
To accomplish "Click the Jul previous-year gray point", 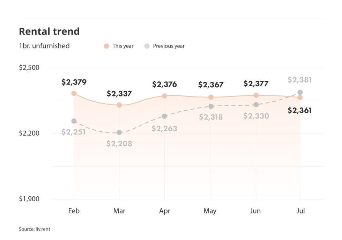I will click(300, 92).
